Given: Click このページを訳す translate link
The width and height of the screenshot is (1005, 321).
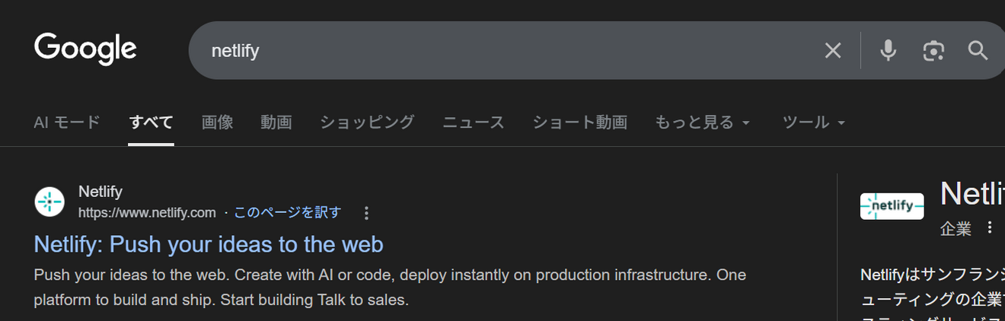Looking at the screenshot, I should [287, 213].
